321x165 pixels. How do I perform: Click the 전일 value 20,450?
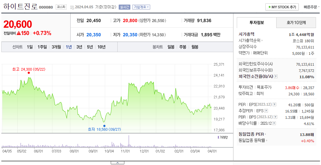94,20
